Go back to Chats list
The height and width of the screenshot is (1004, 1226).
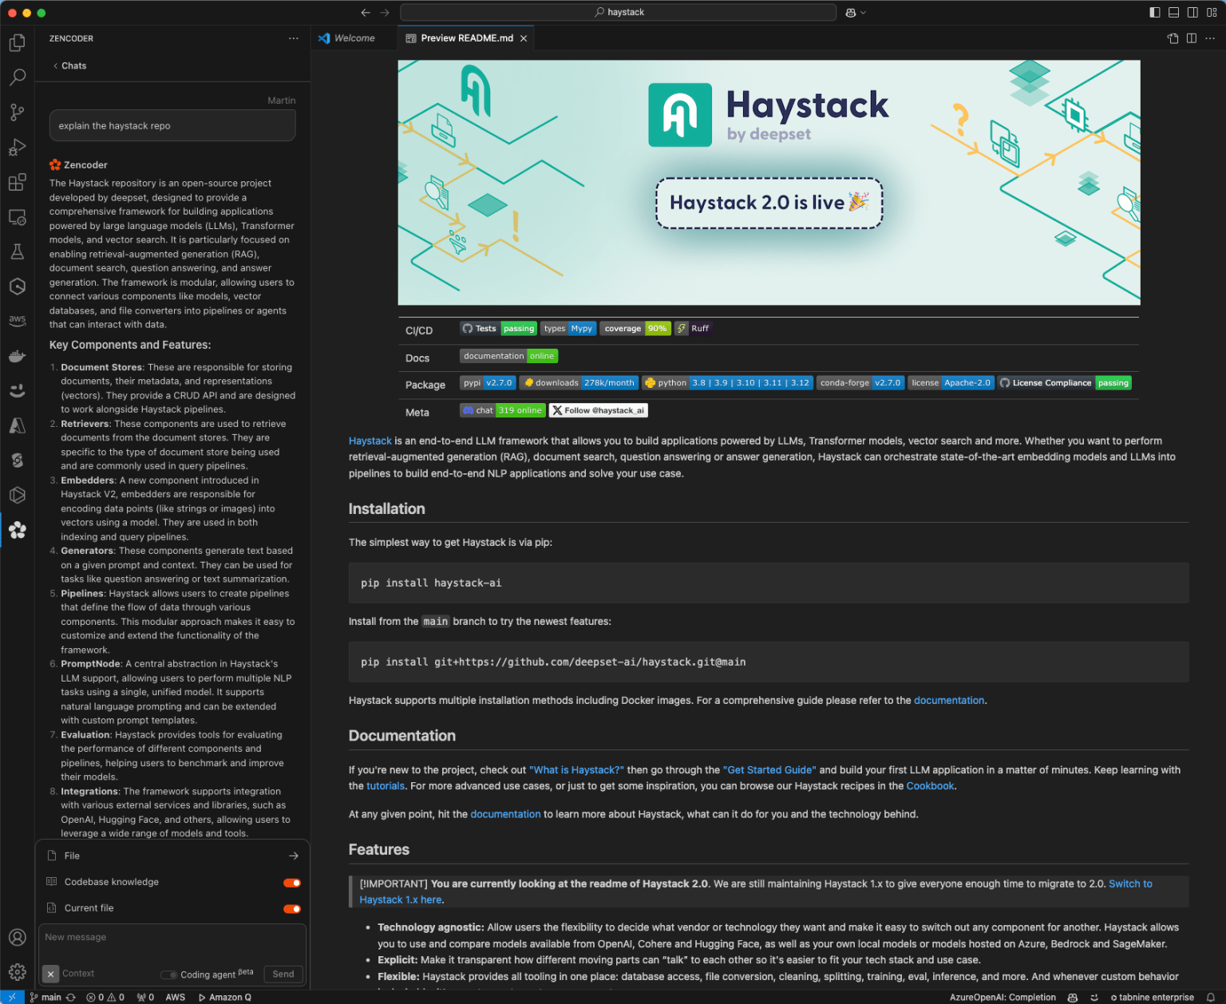(x=69, y=66)
